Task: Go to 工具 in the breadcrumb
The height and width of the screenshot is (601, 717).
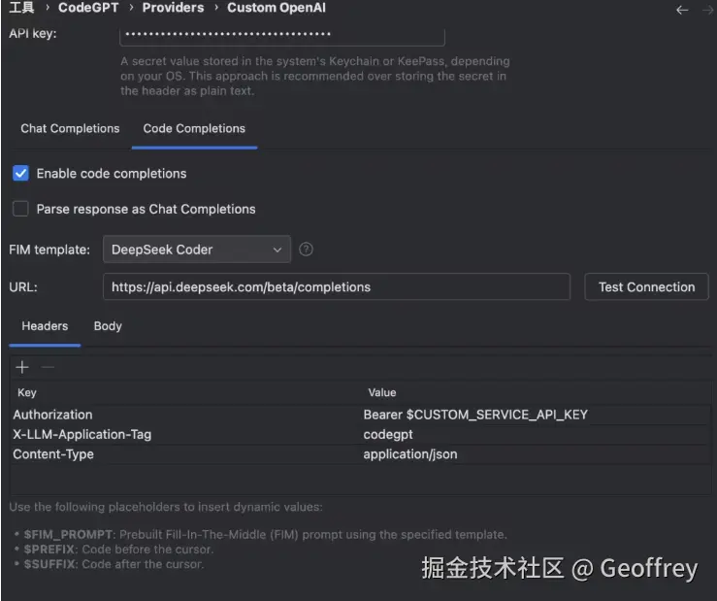Action: point(21,8)
